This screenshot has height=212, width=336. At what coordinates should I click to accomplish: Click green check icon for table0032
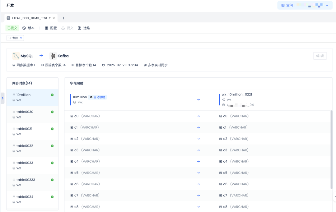52,146
